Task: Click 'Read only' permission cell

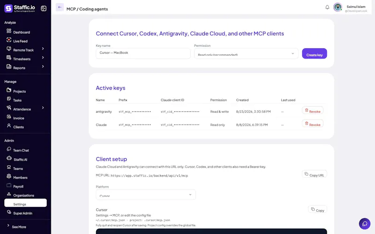Action: [217, 124]
